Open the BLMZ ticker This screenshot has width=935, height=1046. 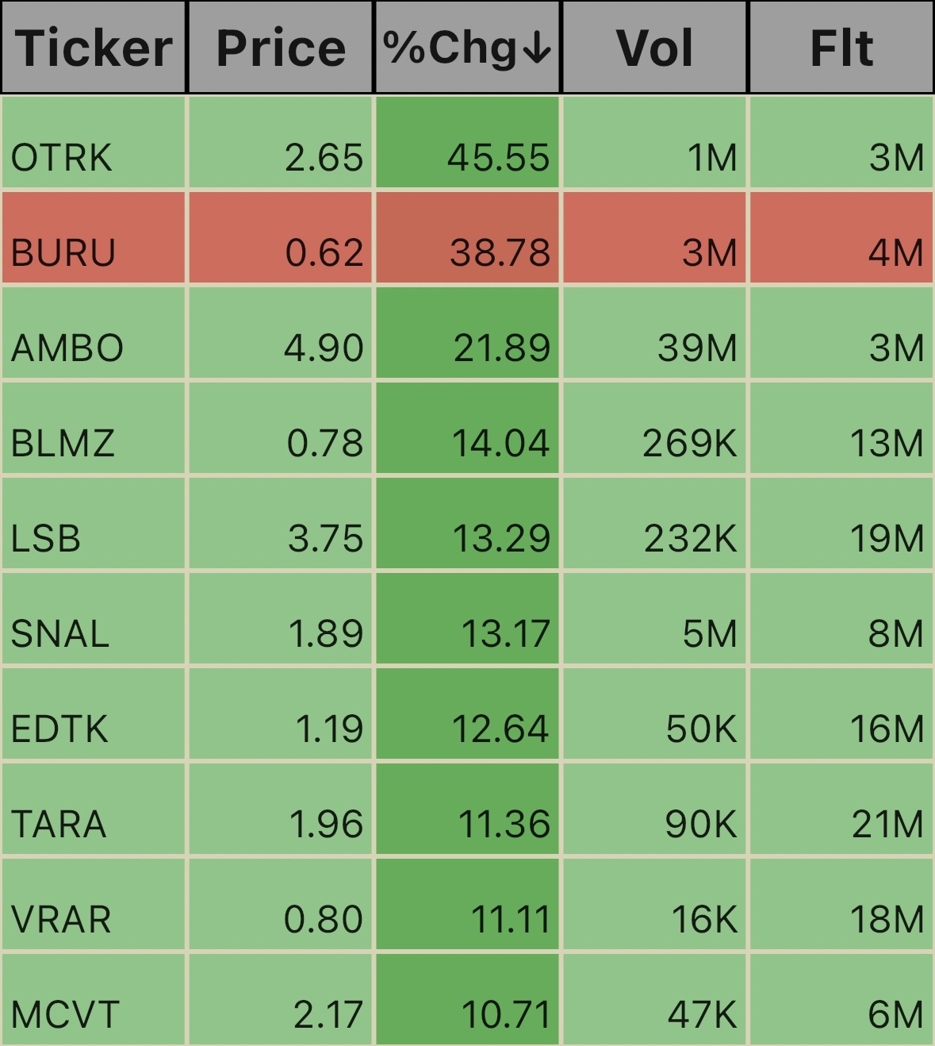(63, 443)
